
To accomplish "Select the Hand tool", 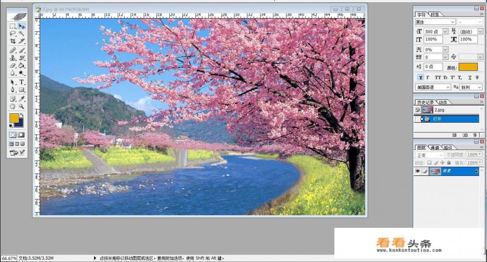I will [13, 106].
